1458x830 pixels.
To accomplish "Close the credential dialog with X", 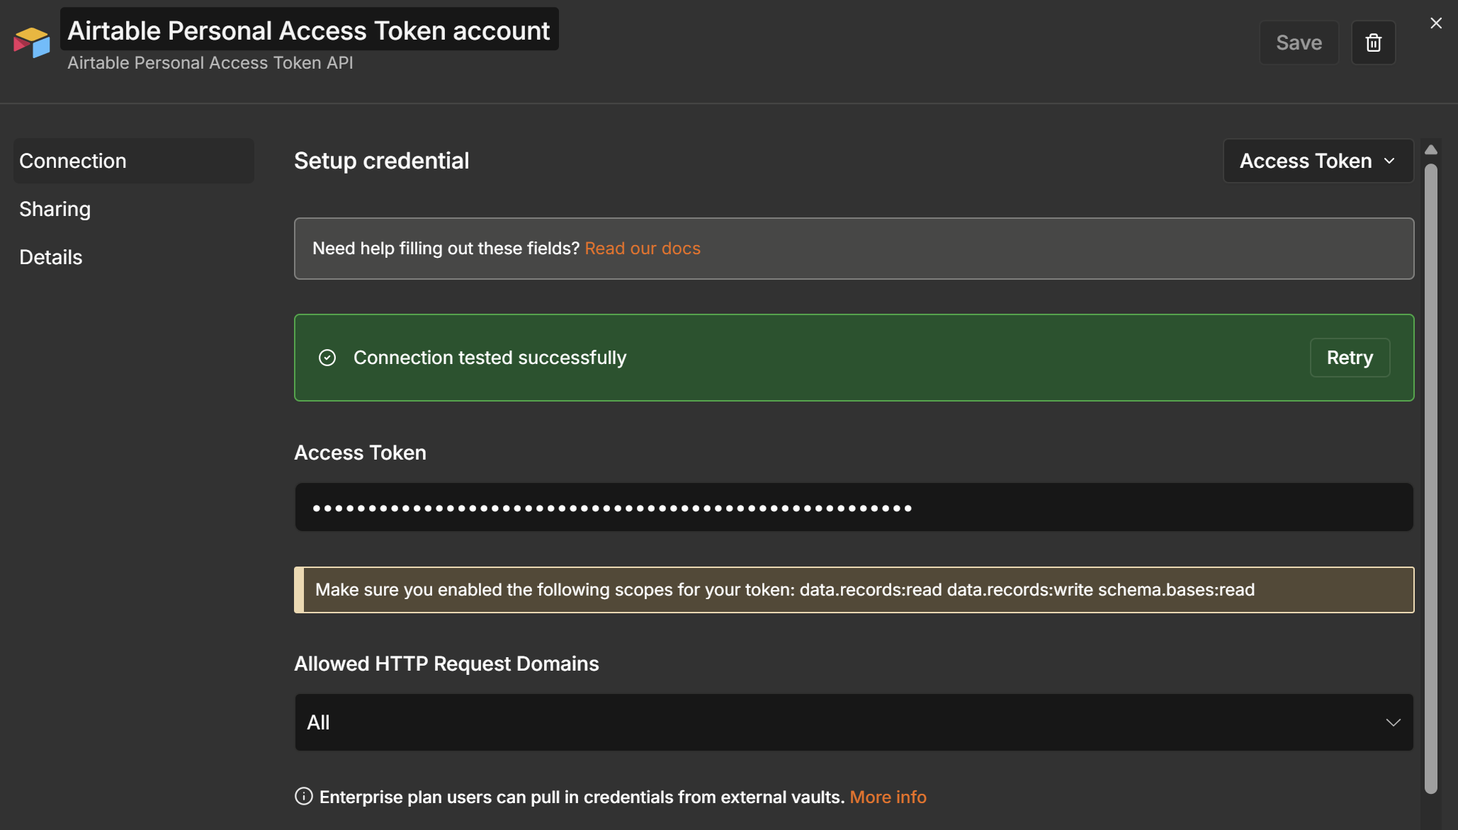I will pos(1436,23).
